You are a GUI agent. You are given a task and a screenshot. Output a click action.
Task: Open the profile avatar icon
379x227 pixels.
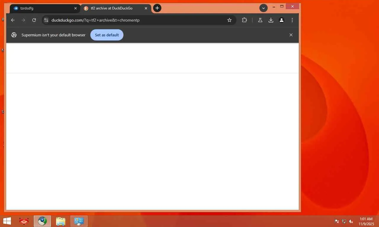point(282,20)
